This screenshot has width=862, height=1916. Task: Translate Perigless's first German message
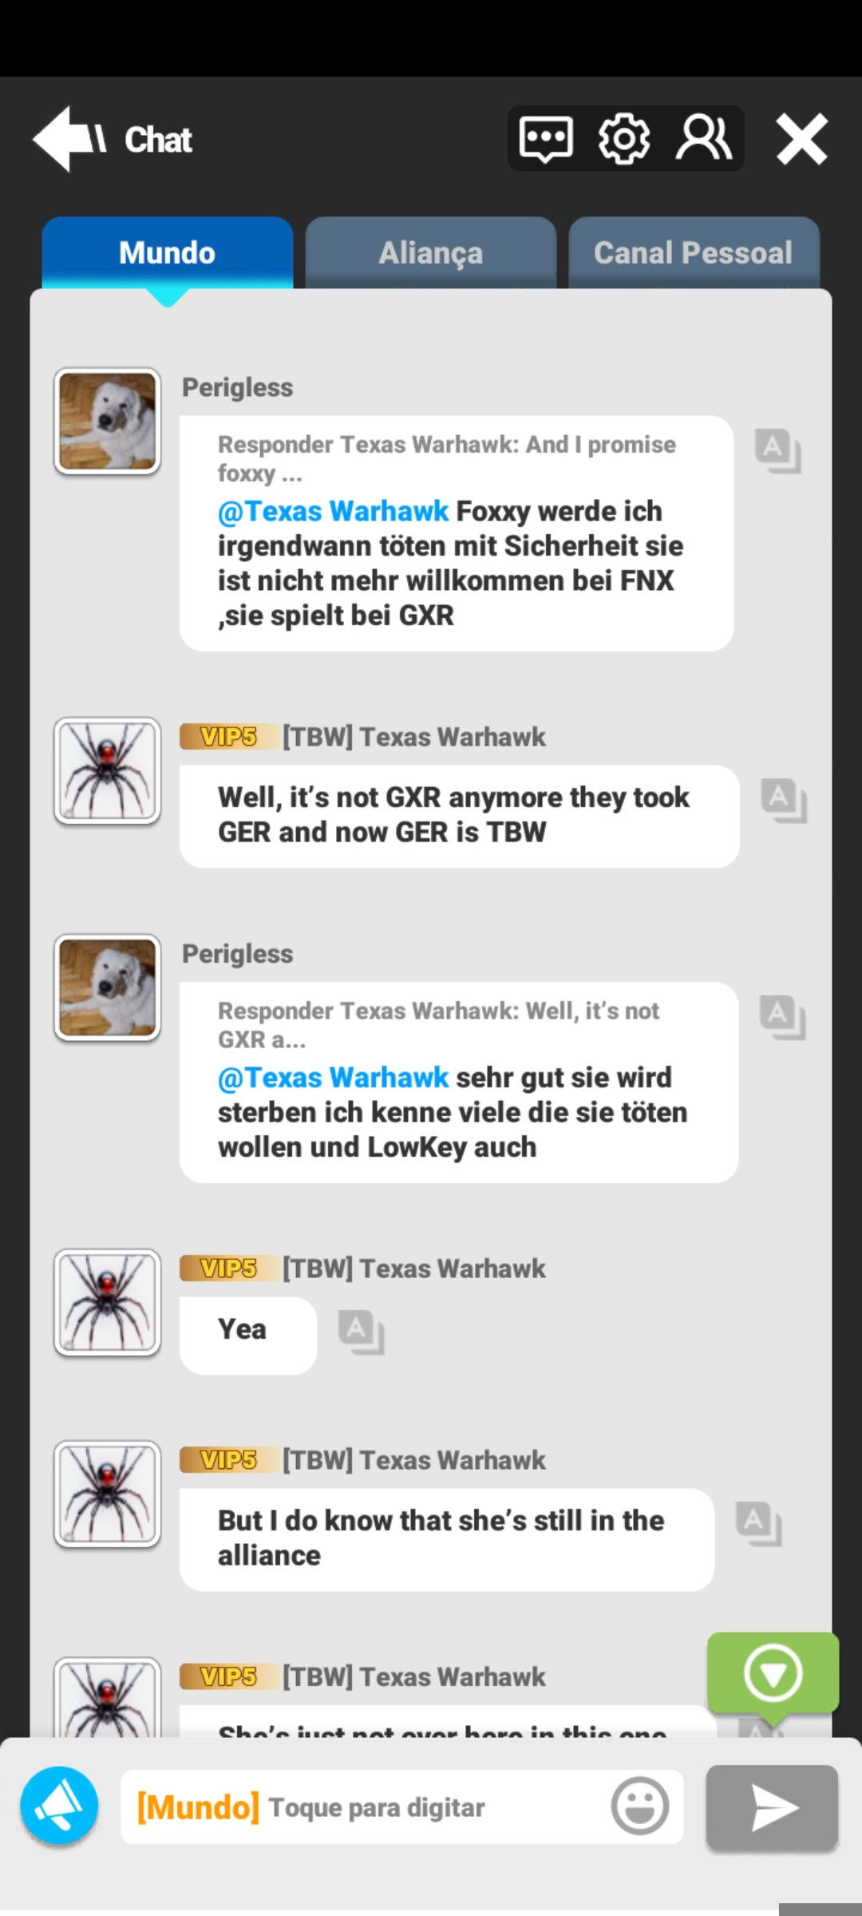[778, 451]
